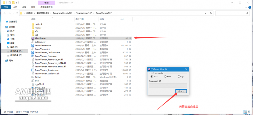Select the AlterID.exe application icon

[x=33, y=38]
